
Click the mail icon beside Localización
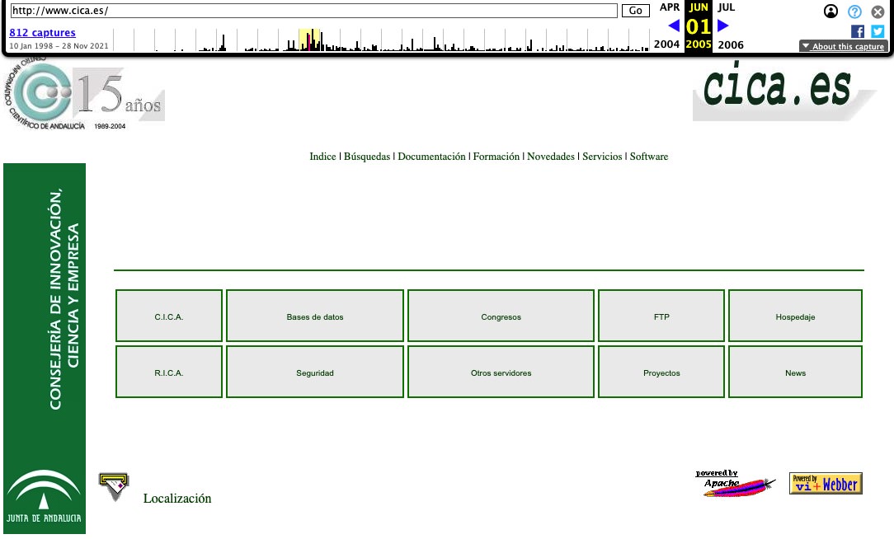(x=114, y=486)
